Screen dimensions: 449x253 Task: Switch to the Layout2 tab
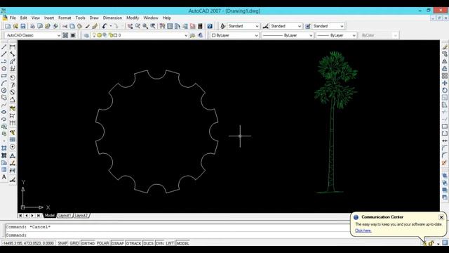pyautogui.click(x=81, y=216)
